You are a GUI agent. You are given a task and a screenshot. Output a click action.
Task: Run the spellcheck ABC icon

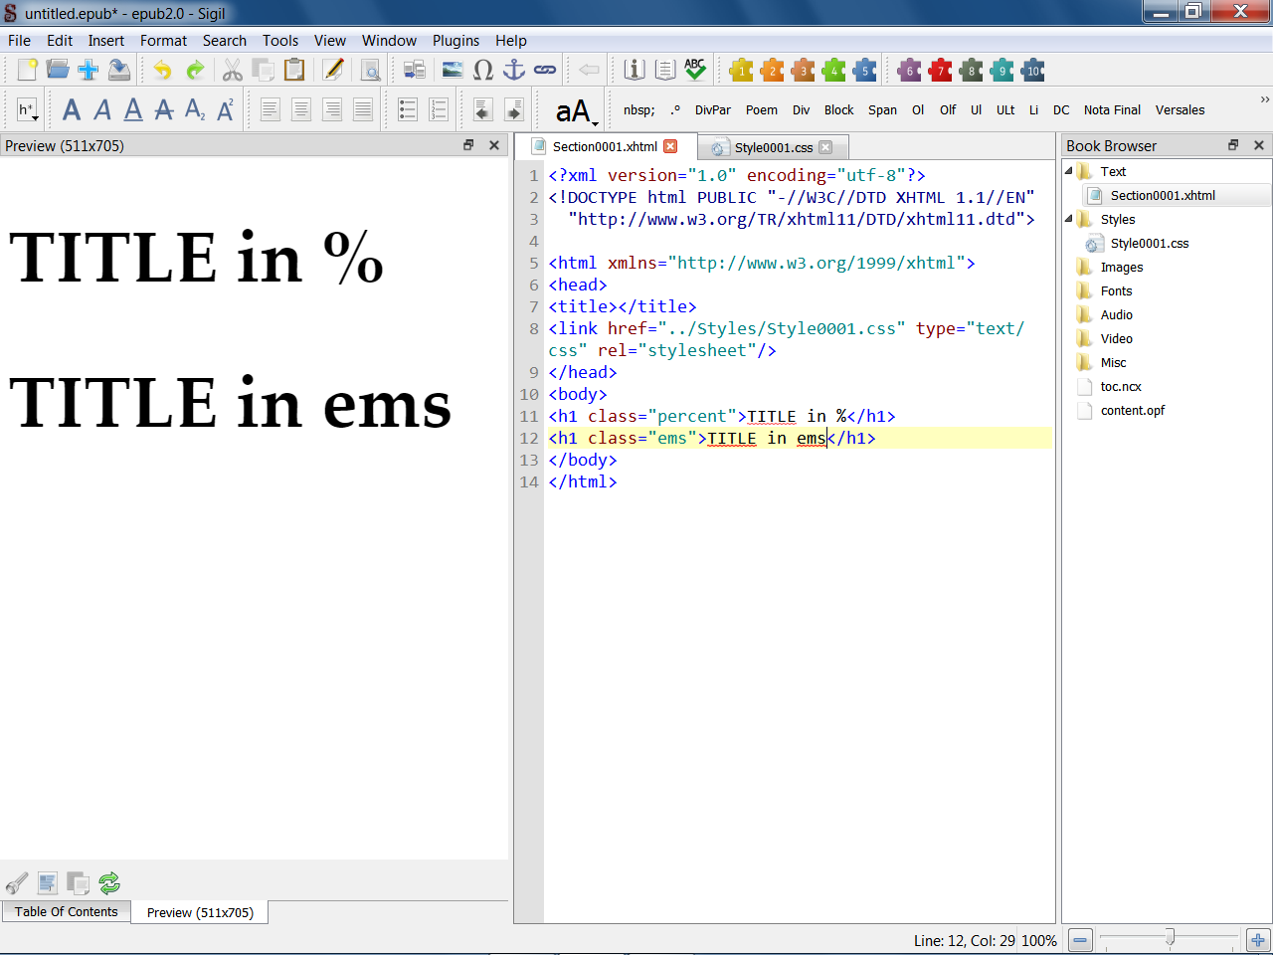coord(695,70)
